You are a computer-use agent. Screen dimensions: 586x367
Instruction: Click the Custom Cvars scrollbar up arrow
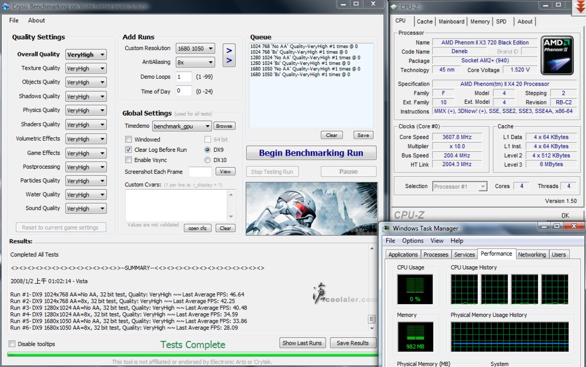(x=231, y=195)
